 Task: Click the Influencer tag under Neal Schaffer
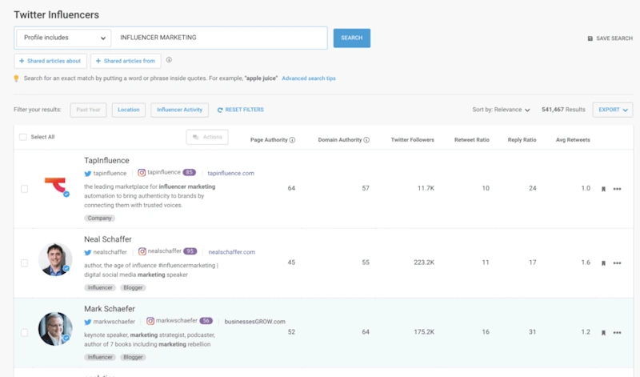coord(100,288)
